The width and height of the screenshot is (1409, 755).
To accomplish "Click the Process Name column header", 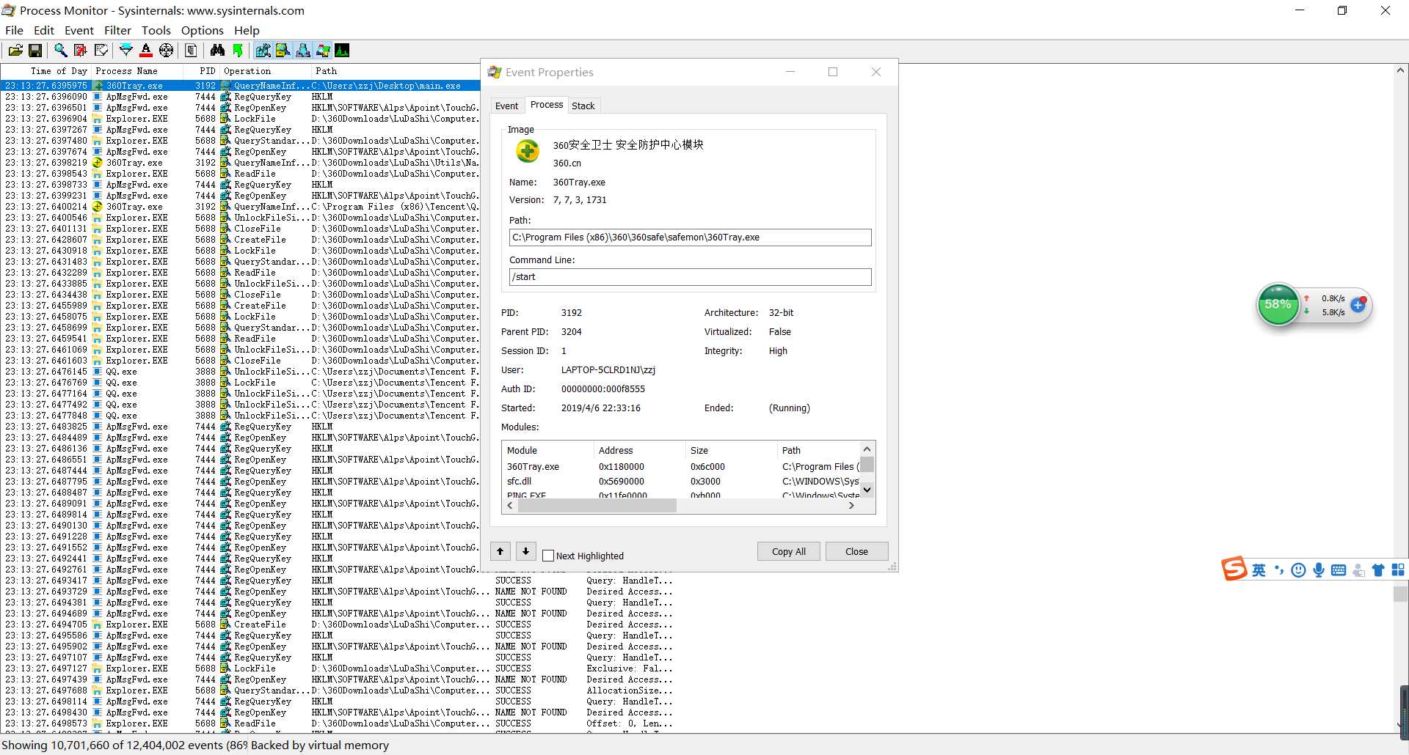I will tap(136, 71).
